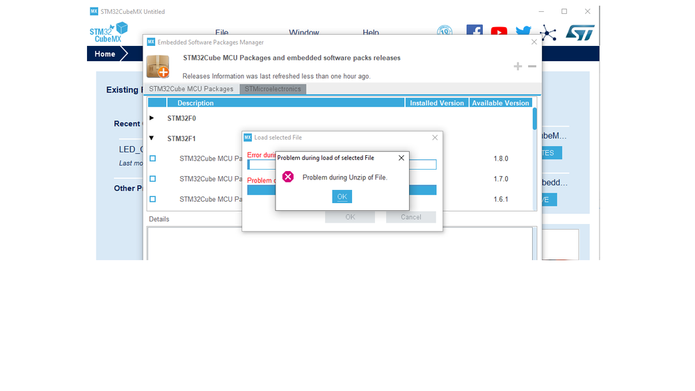The image size is (695, 391).
Task: Click the Installed Version column header
Action: pos(437,103)
